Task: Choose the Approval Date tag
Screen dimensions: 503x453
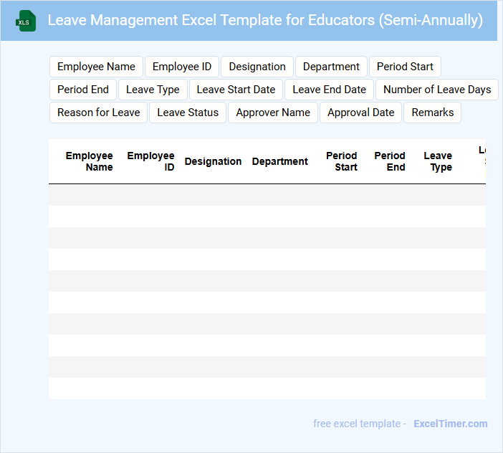Action: pyautogui.click(x=360, y=113)
